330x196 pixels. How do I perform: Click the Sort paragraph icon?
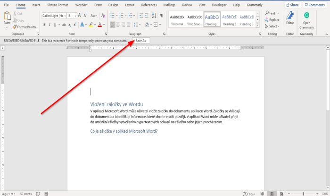point(153,16)
